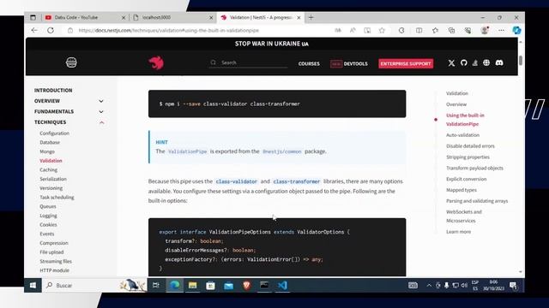Open Windows Start menu
Screen dimensions: 549x308
click(33, 285)
